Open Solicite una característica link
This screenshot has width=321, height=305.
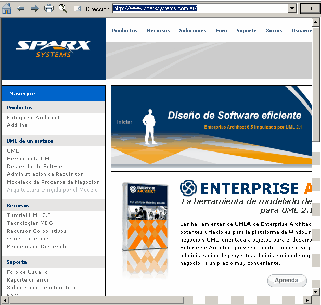(41, 288)
